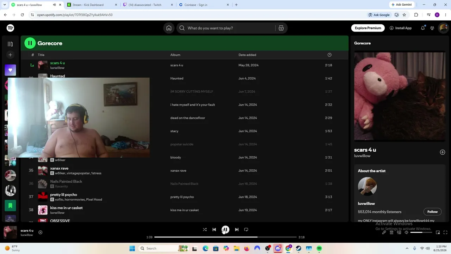Image resolution: width=451 pixels, height=254 pixels.
Task: Click Ask Google in the address bar
Action: [x=379, y=15]
